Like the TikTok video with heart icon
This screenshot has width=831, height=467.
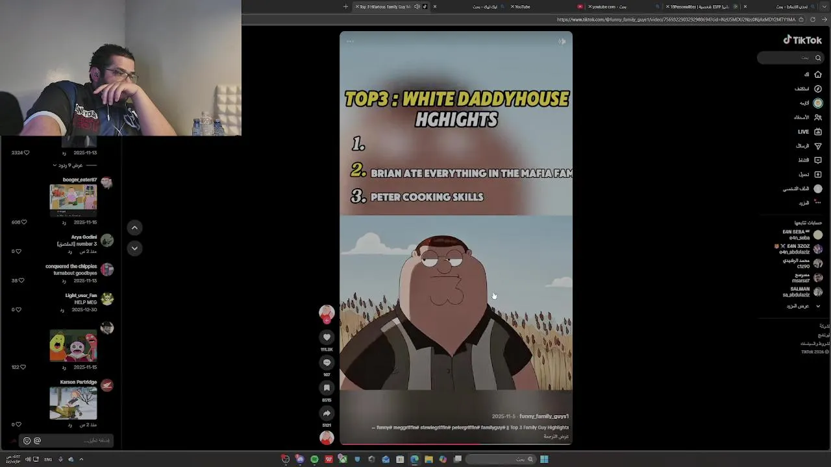327,337
